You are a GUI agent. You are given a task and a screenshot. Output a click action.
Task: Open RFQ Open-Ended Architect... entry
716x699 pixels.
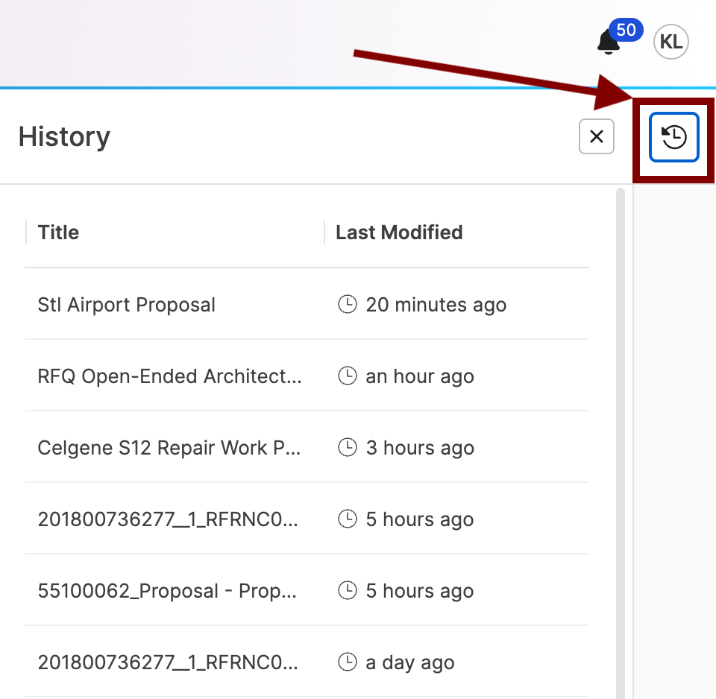coord(169,376)
